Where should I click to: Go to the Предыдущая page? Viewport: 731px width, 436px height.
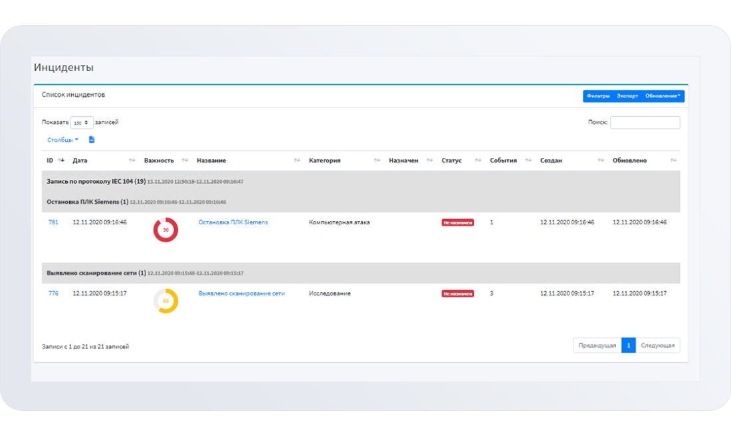[x=597, y=345]
